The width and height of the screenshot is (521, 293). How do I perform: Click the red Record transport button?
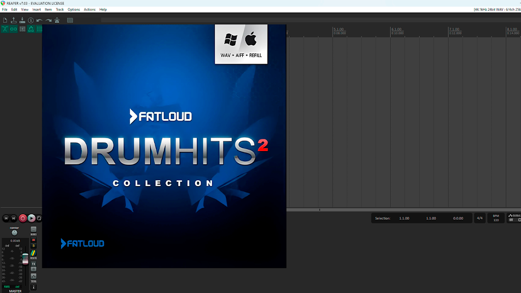tap(22, 218)
